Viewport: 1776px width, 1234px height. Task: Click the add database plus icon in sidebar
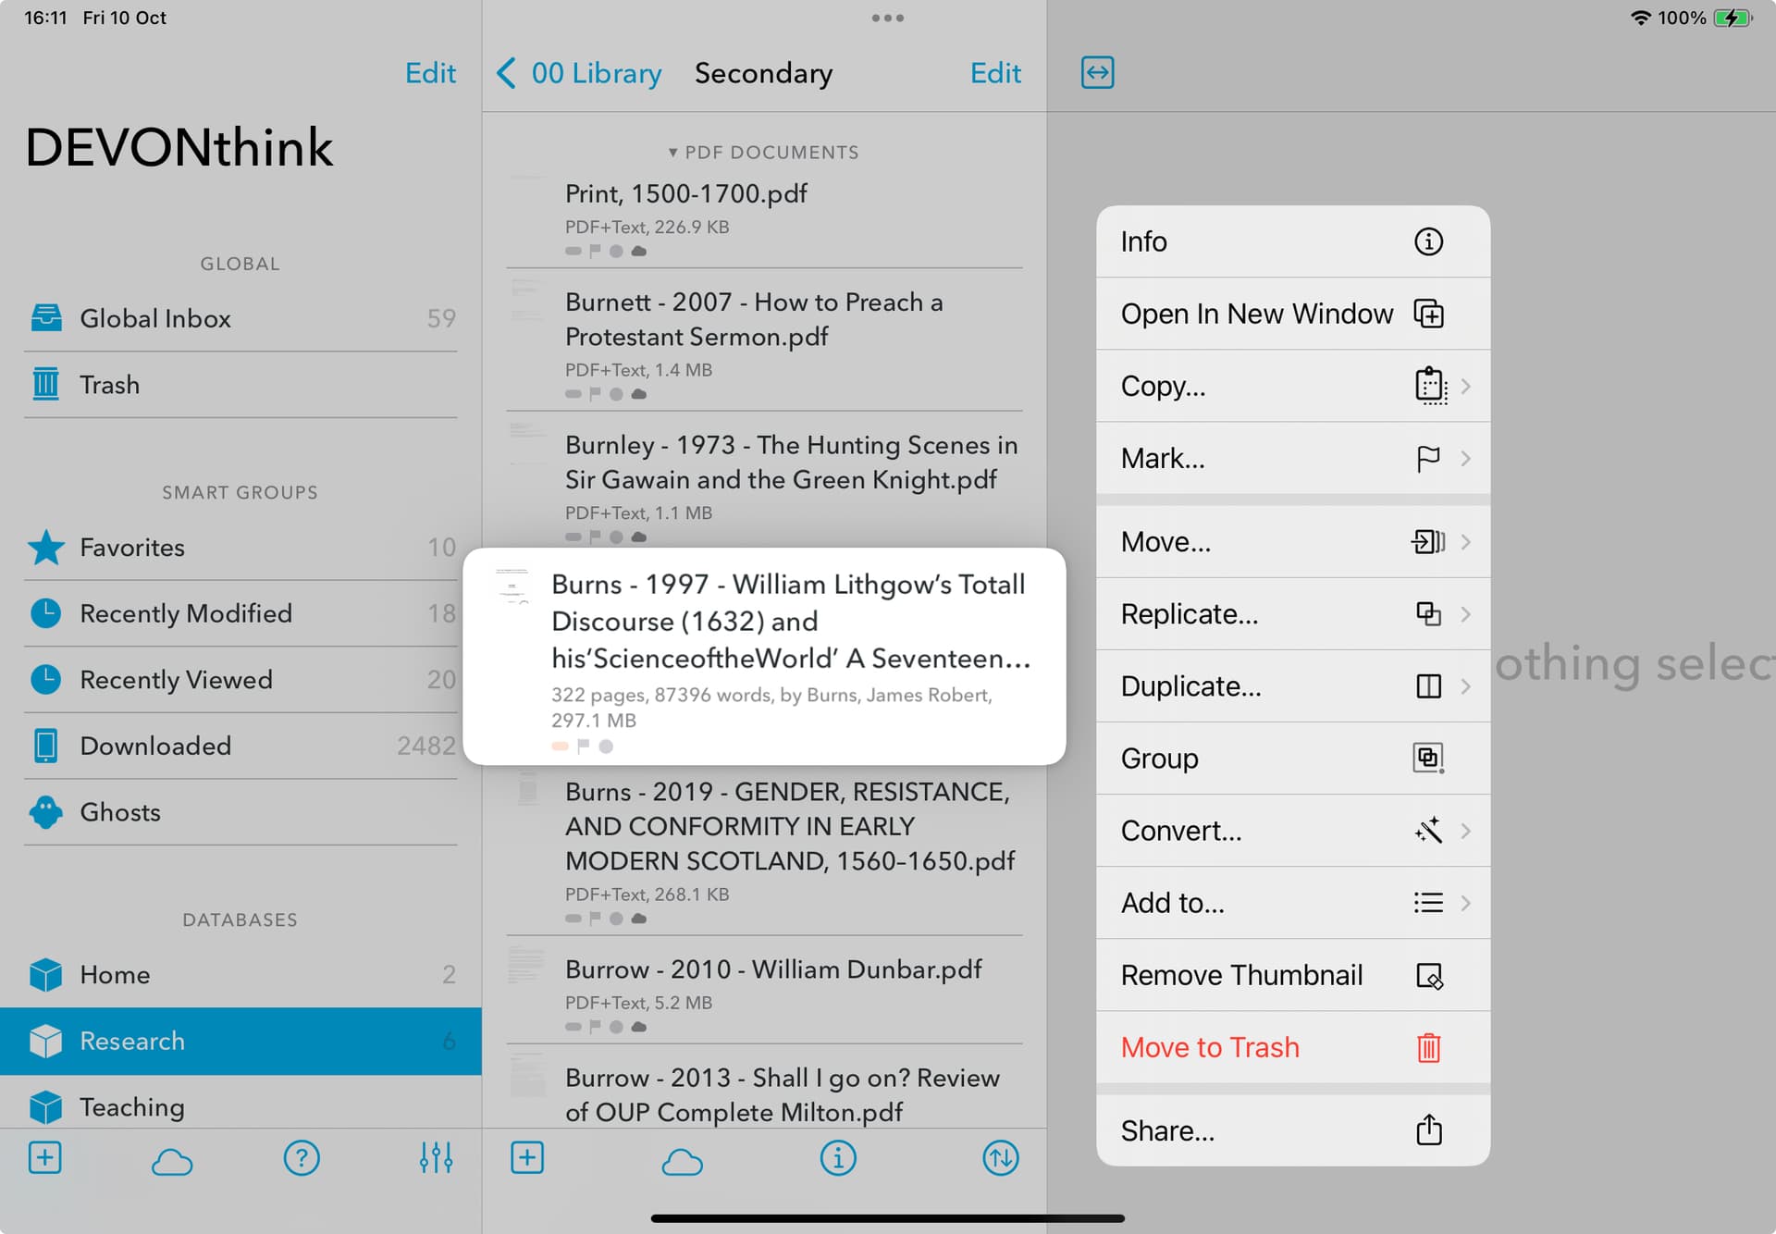pyautogui.click(x=44, y=1158)
